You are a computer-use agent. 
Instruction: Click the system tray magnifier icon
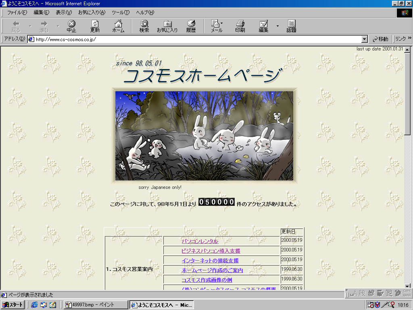point(392,305)
